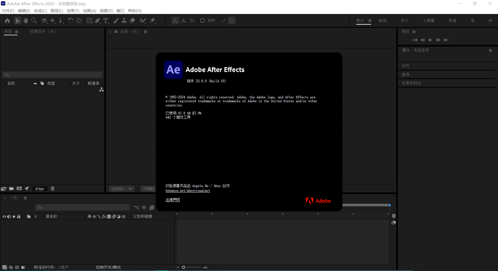This screenshot has width=498, height=271.
Task: Select the Local Axis mode icon
Action: 175,20
